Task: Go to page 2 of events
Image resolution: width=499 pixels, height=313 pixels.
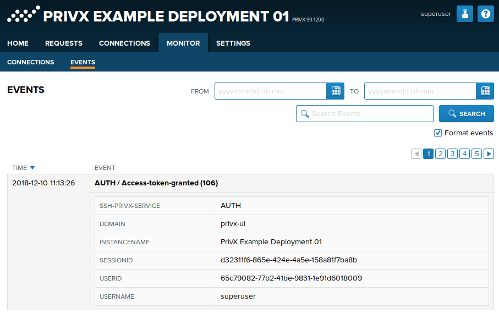Action: click(441, 153)
